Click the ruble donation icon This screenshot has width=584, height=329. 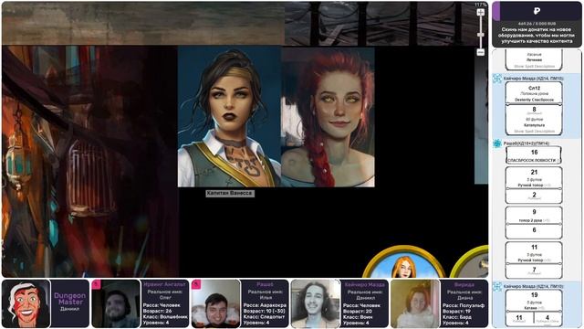tap(537, 11)
